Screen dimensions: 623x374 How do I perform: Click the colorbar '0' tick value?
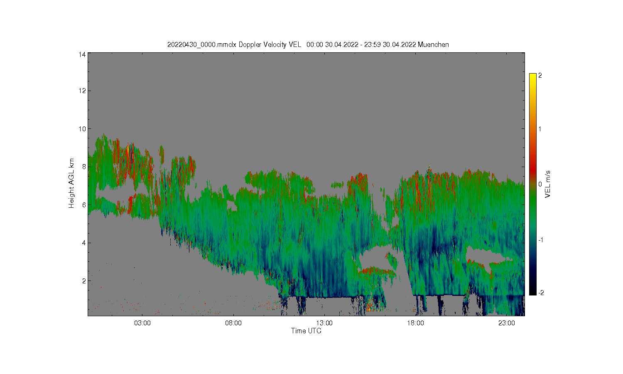tap(540, 184)
